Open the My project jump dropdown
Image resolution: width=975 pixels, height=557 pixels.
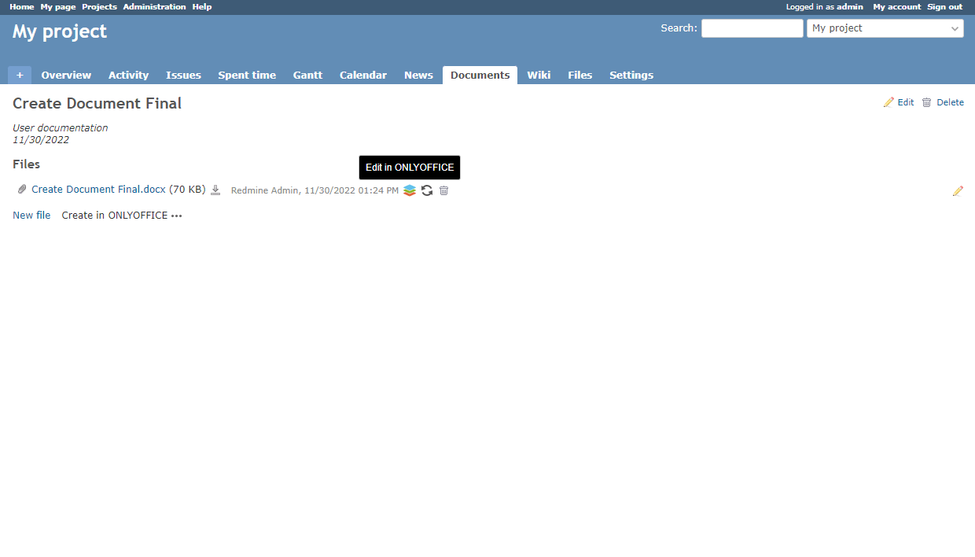click(885, 28)
